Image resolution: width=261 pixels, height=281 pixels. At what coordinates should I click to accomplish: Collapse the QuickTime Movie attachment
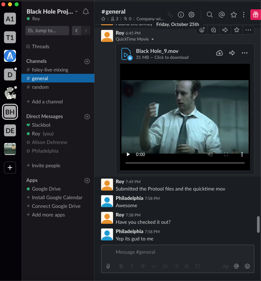[x=153, y=39]
